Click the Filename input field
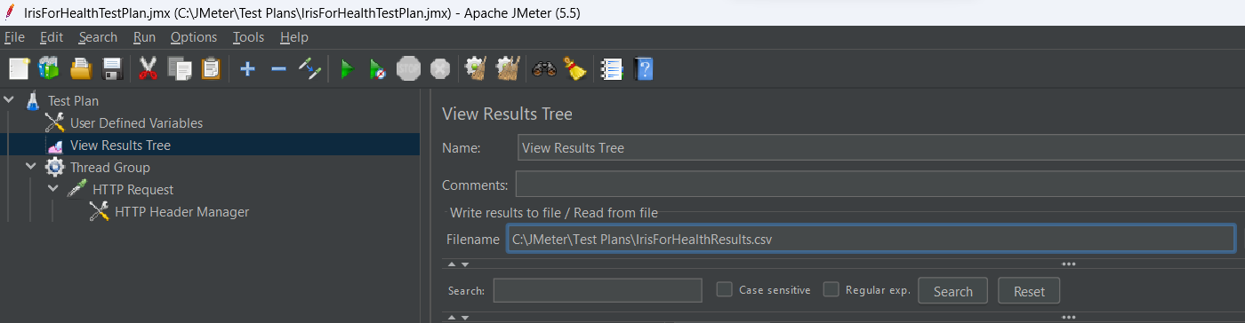 [x=871, y=239]
